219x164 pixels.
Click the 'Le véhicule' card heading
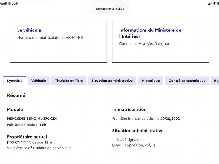tap(29, 30)
